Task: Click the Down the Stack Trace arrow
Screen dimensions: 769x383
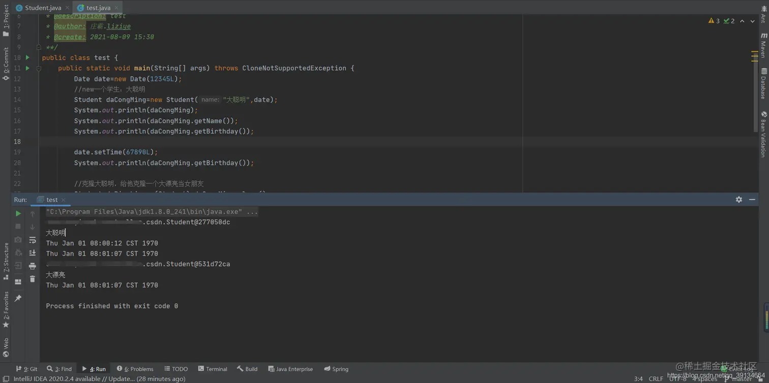Action: click(33, 227)
